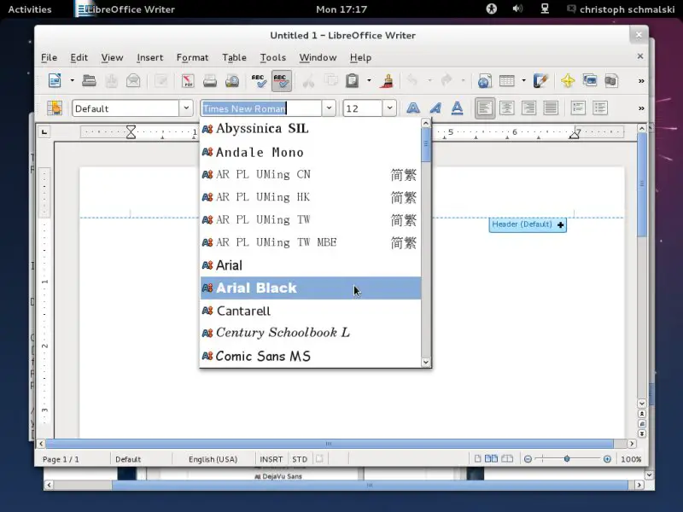
Task: Run Spelling and Grammar check icon
Action: (259, 80)
